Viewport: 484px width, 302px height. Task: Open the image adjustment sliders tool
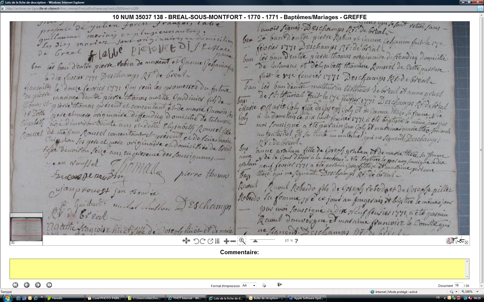[217, 241]
